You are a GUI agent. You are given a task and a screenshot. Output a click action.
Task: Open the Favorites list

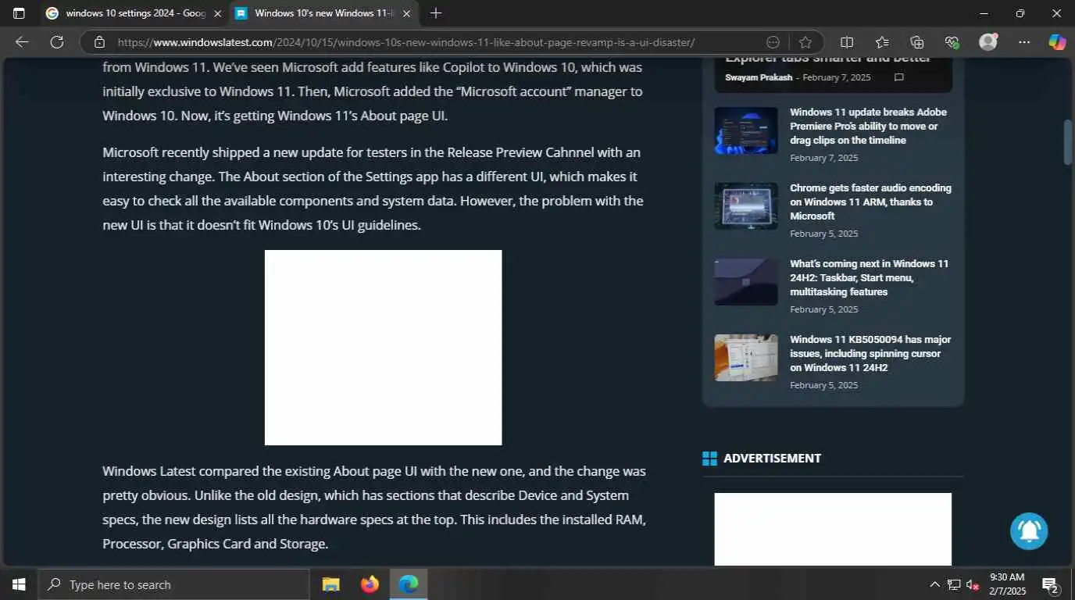[x=882, y=42]
